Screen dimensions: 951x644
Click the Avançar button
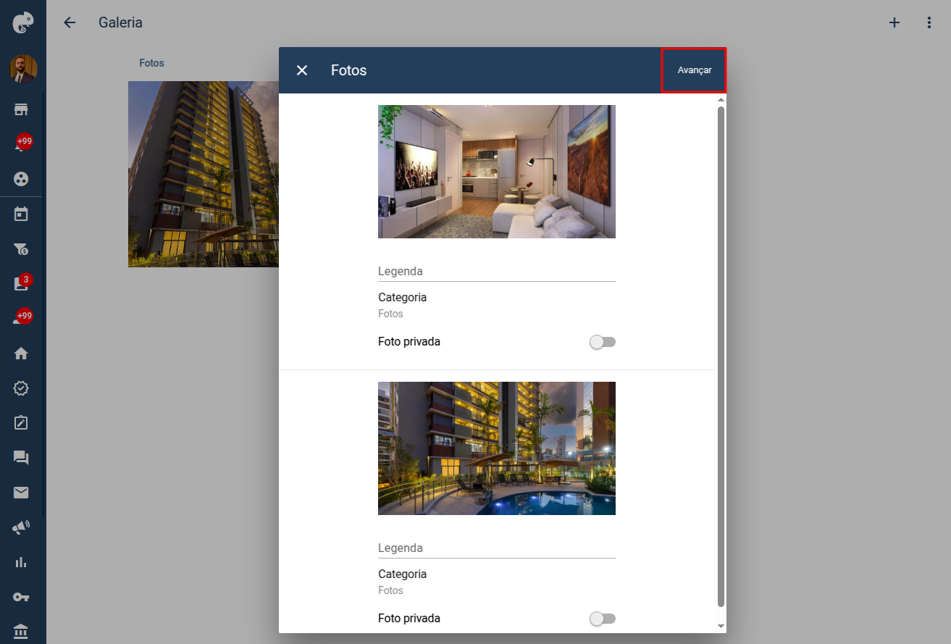point(694,70)
